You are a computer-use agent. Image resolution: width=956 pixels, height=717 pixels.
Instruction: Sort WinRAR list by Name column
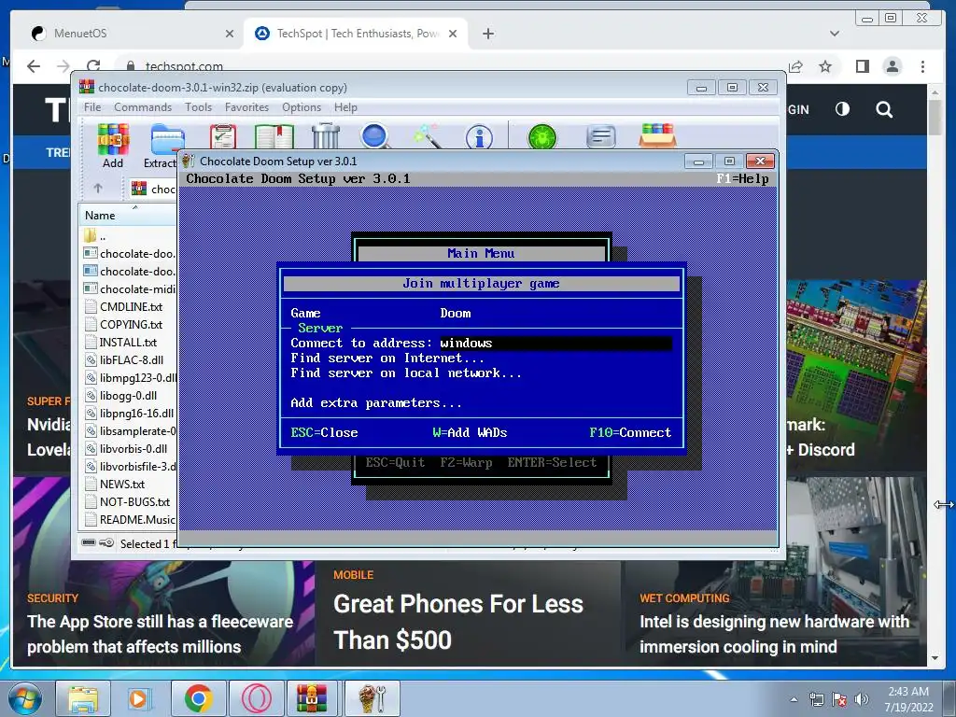tap(128, 216)
